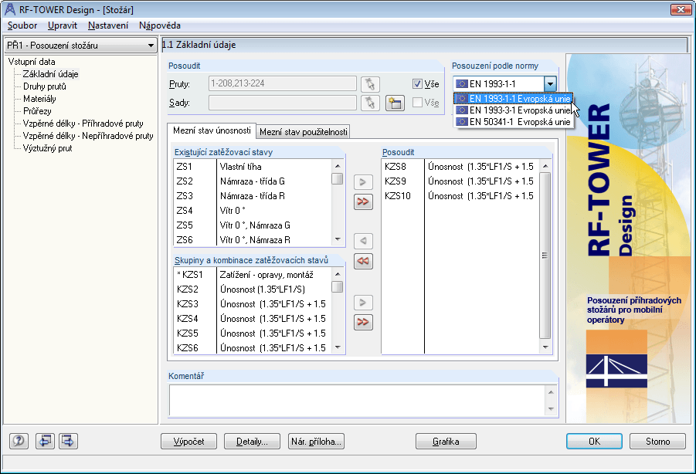
Task: Select KZS10 in the Posoudit list
Action: (460, 196)
